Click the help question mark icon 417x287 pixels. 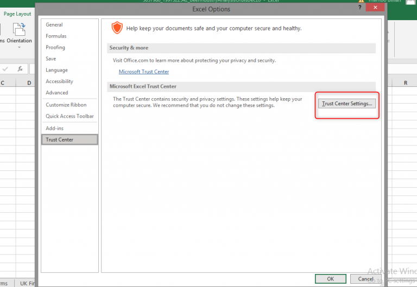(359, 7)
